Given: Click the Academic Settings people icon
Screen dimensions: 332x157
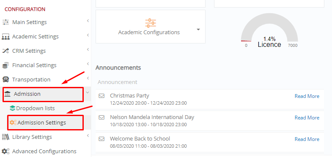Looking at the screenshot, I should (6, 37).
